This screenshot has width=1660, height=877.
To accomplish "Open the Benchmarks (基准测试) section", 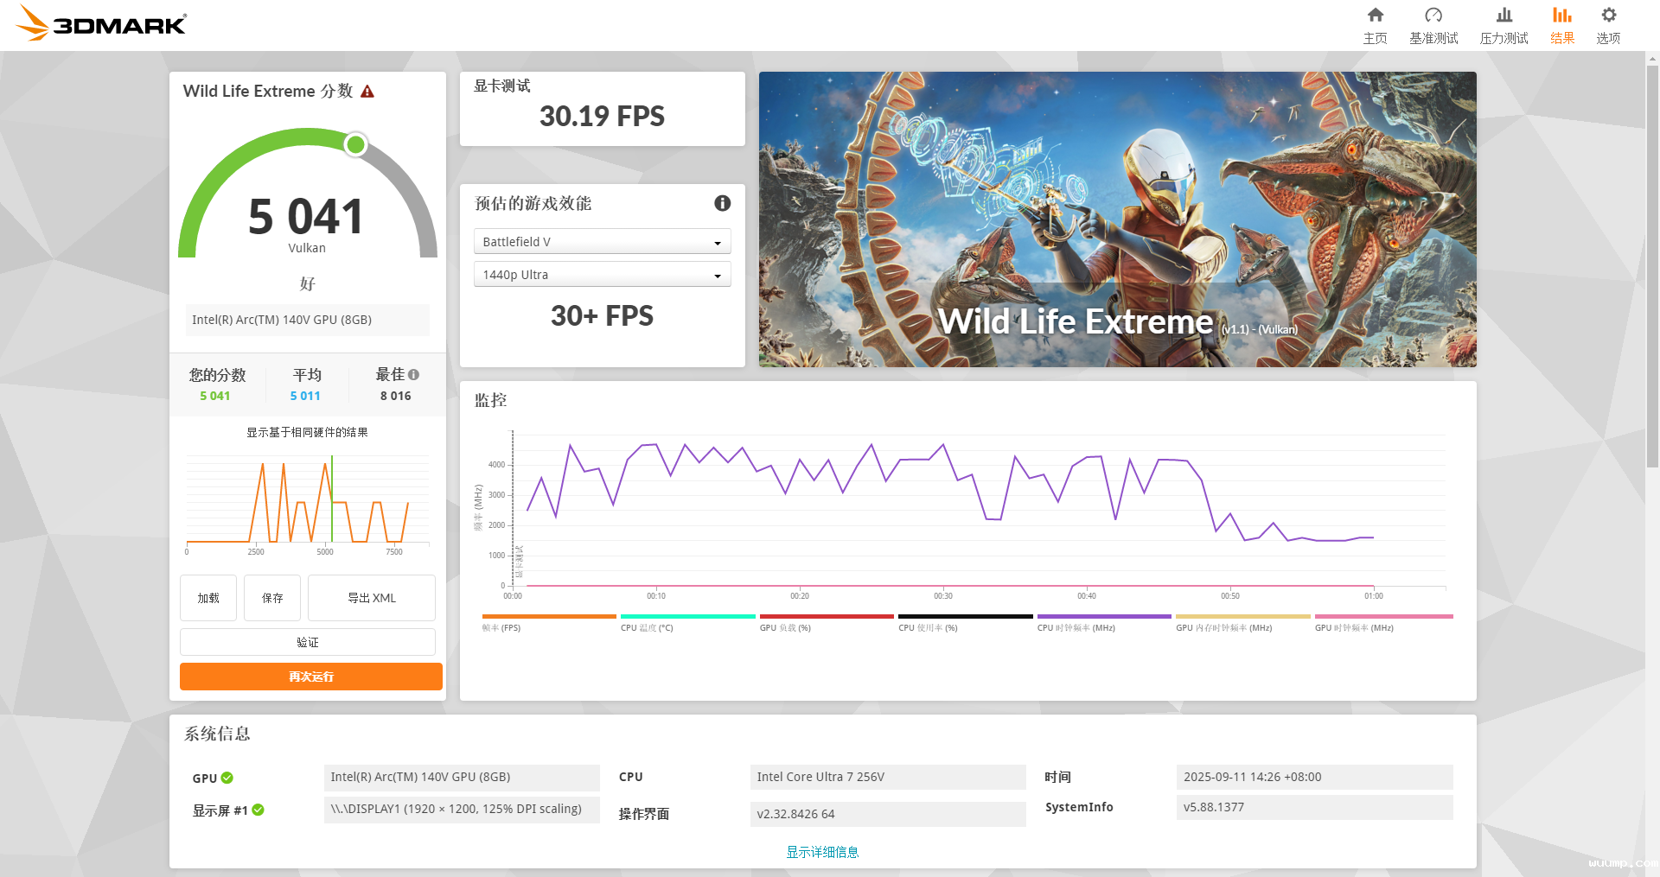I will pos(1433,25).
